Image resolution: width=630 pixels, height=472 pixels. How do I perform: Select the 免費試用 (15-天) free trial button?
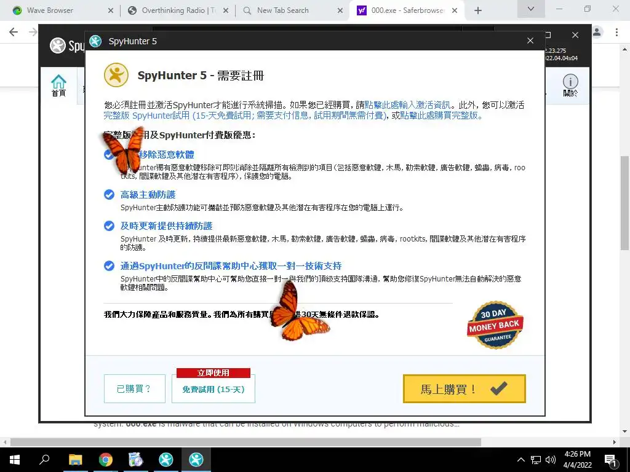click(x=213, y=389)
